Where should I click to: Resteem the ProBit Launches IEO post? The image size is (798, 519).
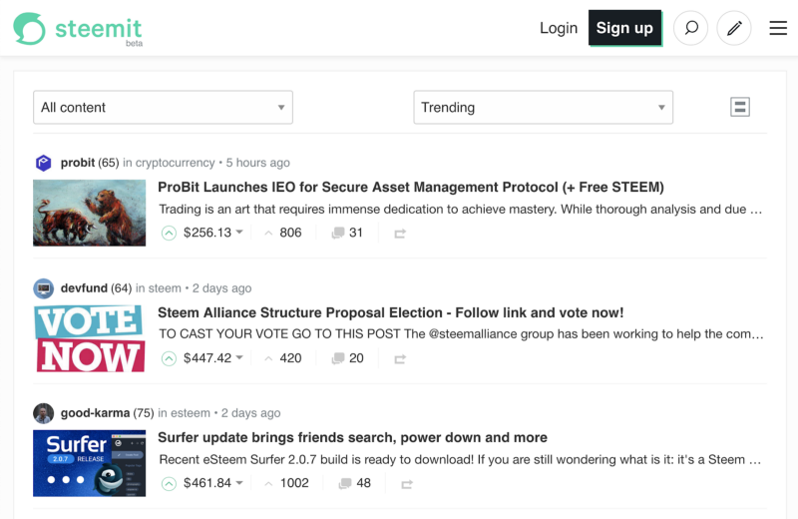click(x=400, y=234)
